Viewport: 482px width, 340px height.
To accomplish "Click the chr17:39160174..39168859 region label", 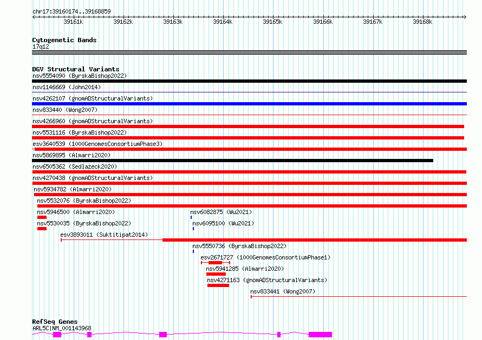I will (71, 12).
